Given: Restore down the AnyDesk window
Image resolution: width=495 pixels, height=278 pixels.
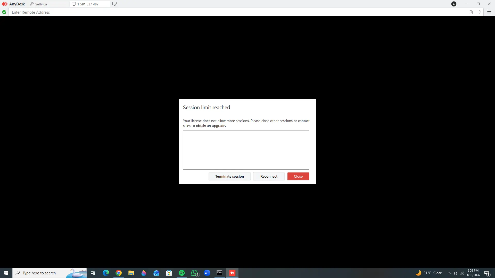Looking at the screenshot, I should click(478, 4).
